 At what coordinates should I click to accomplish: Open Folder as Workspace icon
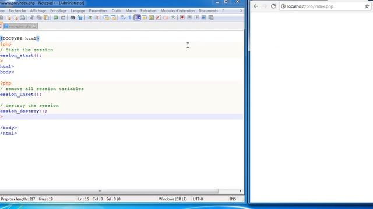click(166, 17)
